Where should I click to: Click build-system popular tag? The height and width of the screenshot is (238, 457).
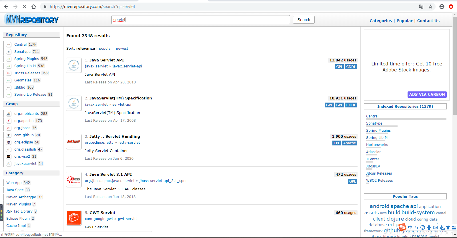(x=418, y=213)
